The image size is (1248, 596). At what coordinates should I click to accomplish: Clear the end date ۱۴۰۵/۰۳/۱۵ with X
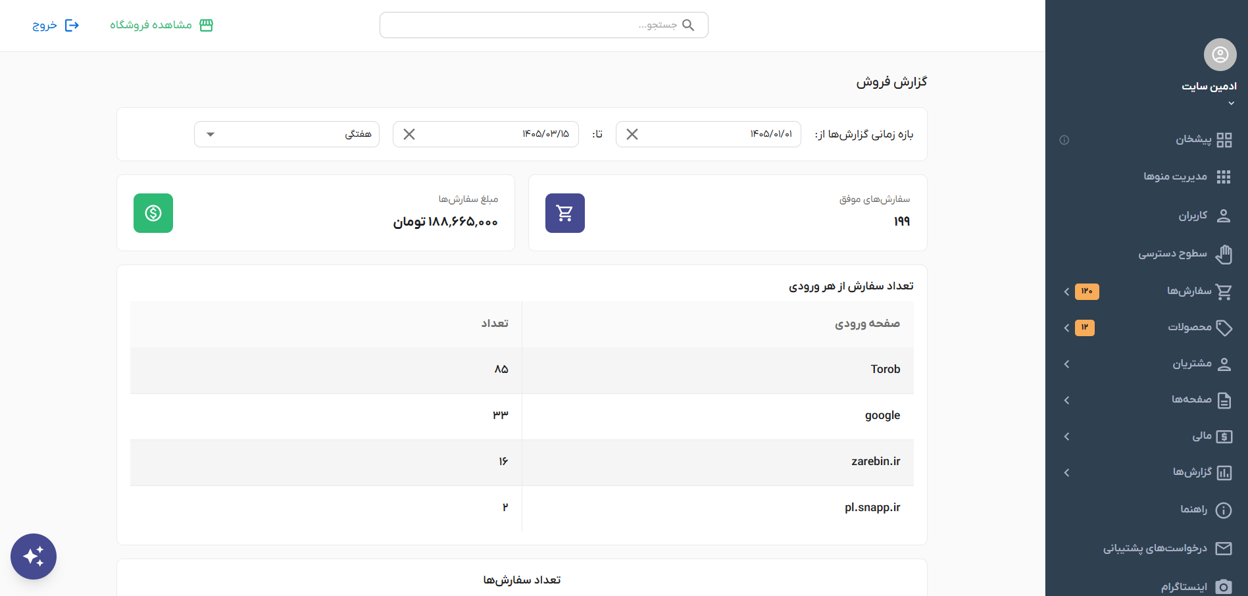coord(409,134)
